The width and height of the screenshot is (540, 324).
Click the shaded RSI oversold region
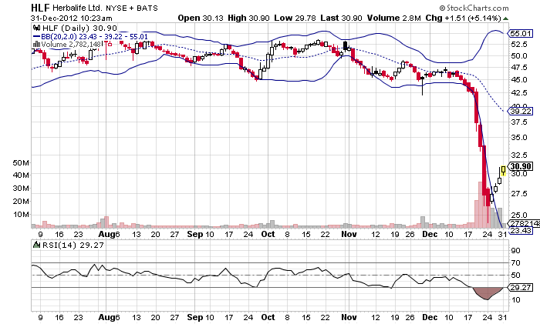click(487, 292)
